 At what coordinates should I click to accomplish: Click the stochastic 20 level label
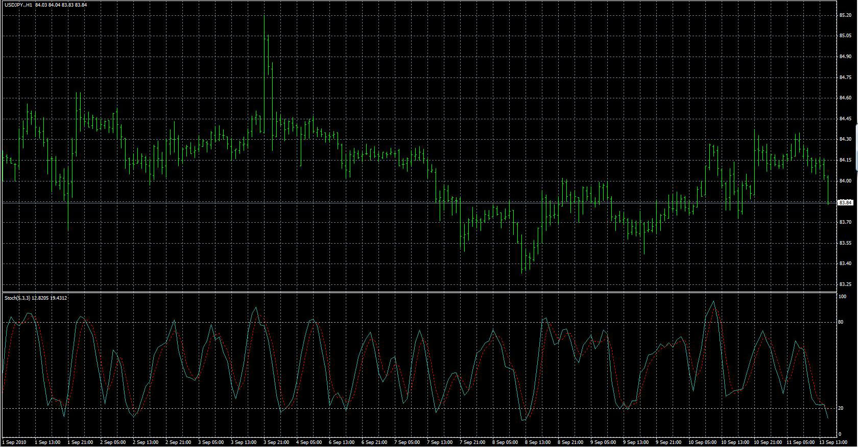(841, 408)
